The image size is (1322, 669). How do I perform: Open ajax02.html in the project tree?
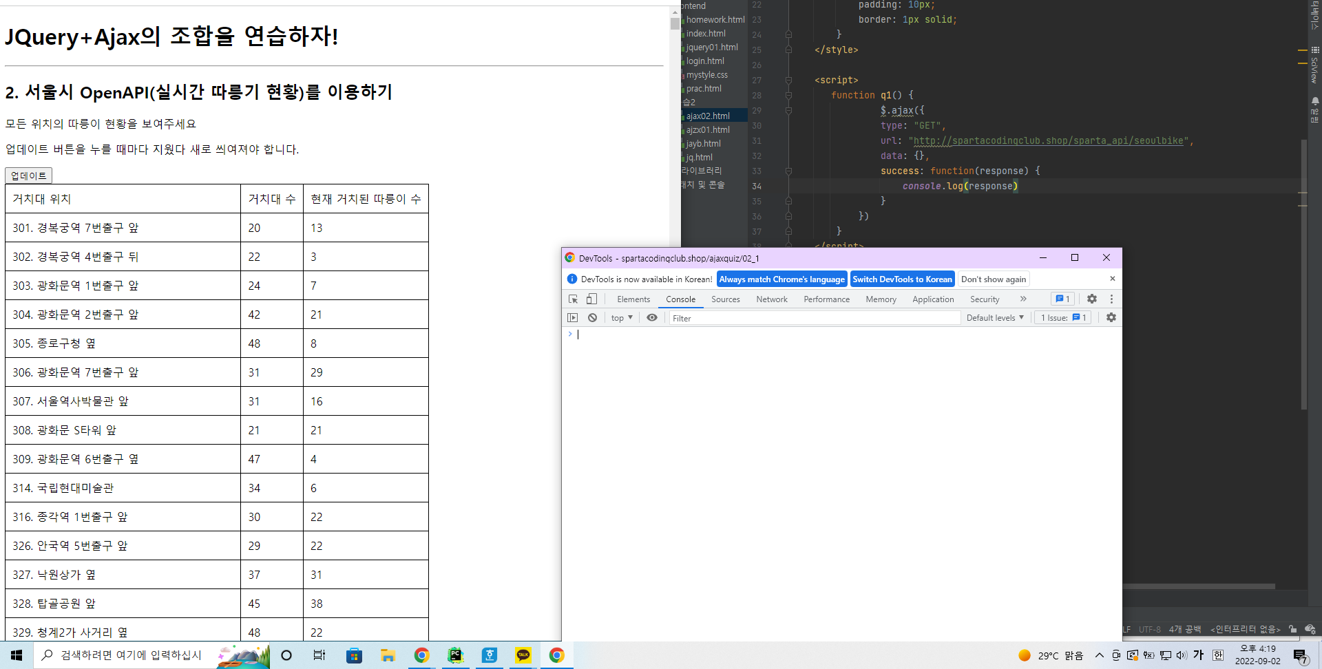pos(708,116)
